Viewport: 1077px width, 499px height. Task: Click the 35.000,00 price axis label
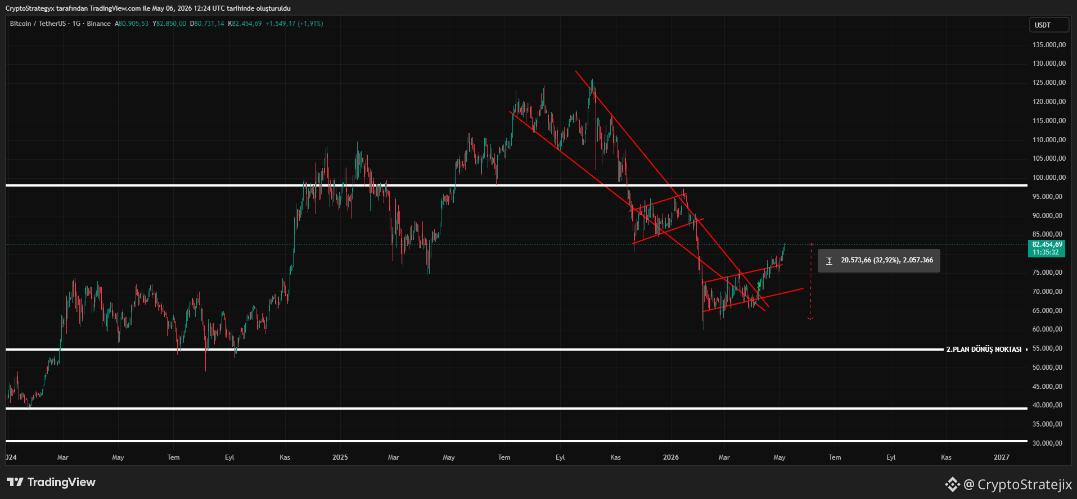(x=1047, y=424)
